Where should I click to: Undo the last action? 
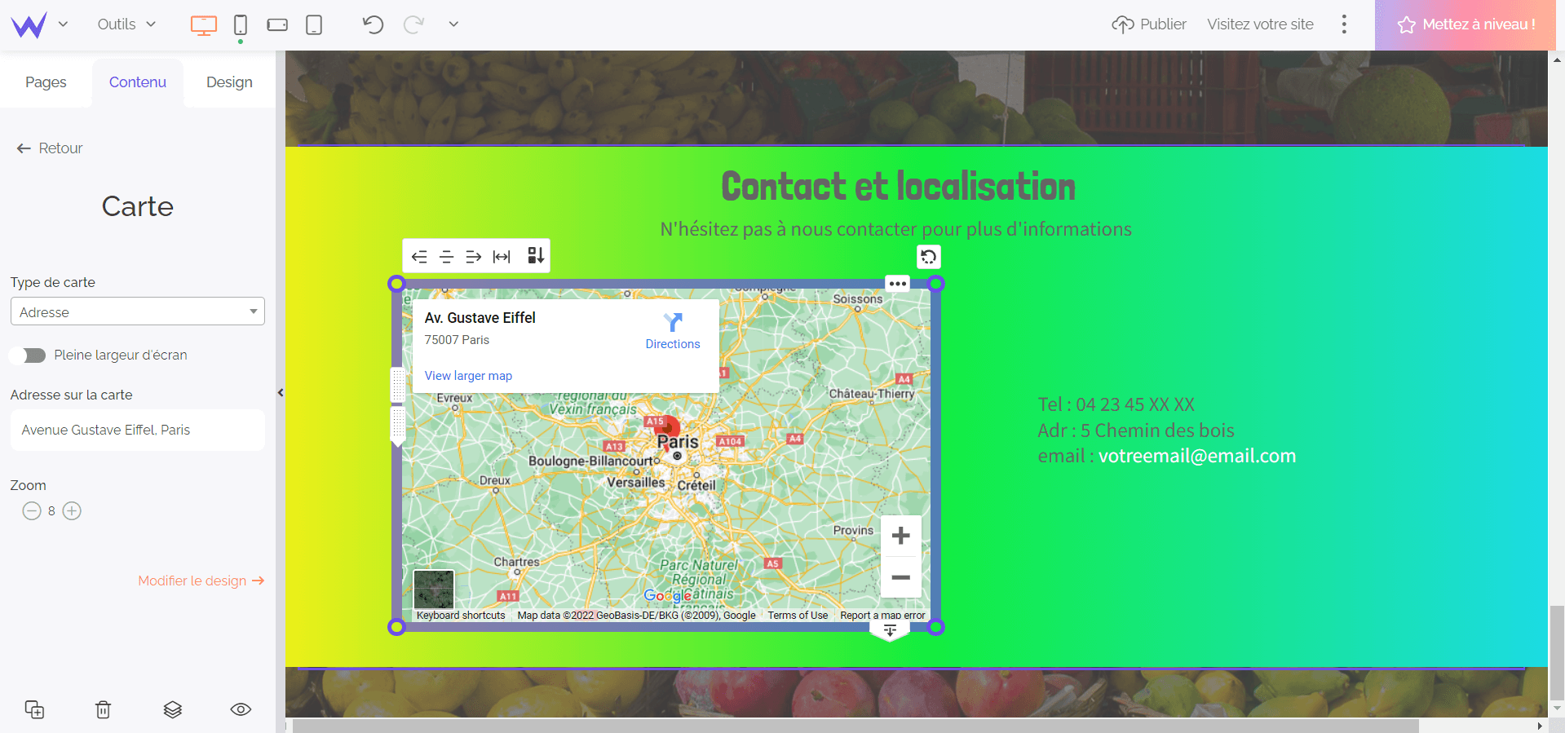click(373, 24)
